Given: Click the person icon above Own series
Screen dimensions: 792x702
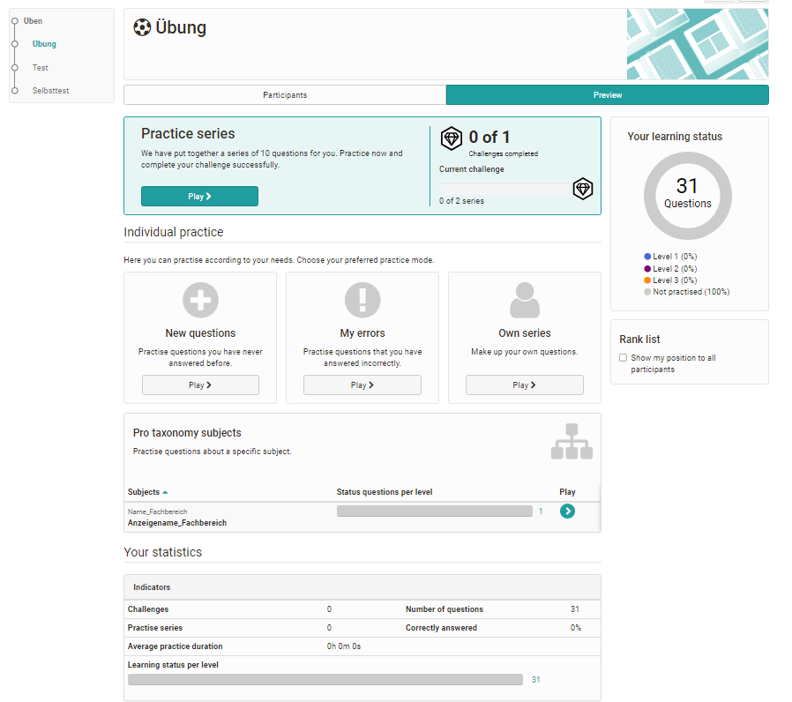Looking at the screenshot, I should coord(524,300).
